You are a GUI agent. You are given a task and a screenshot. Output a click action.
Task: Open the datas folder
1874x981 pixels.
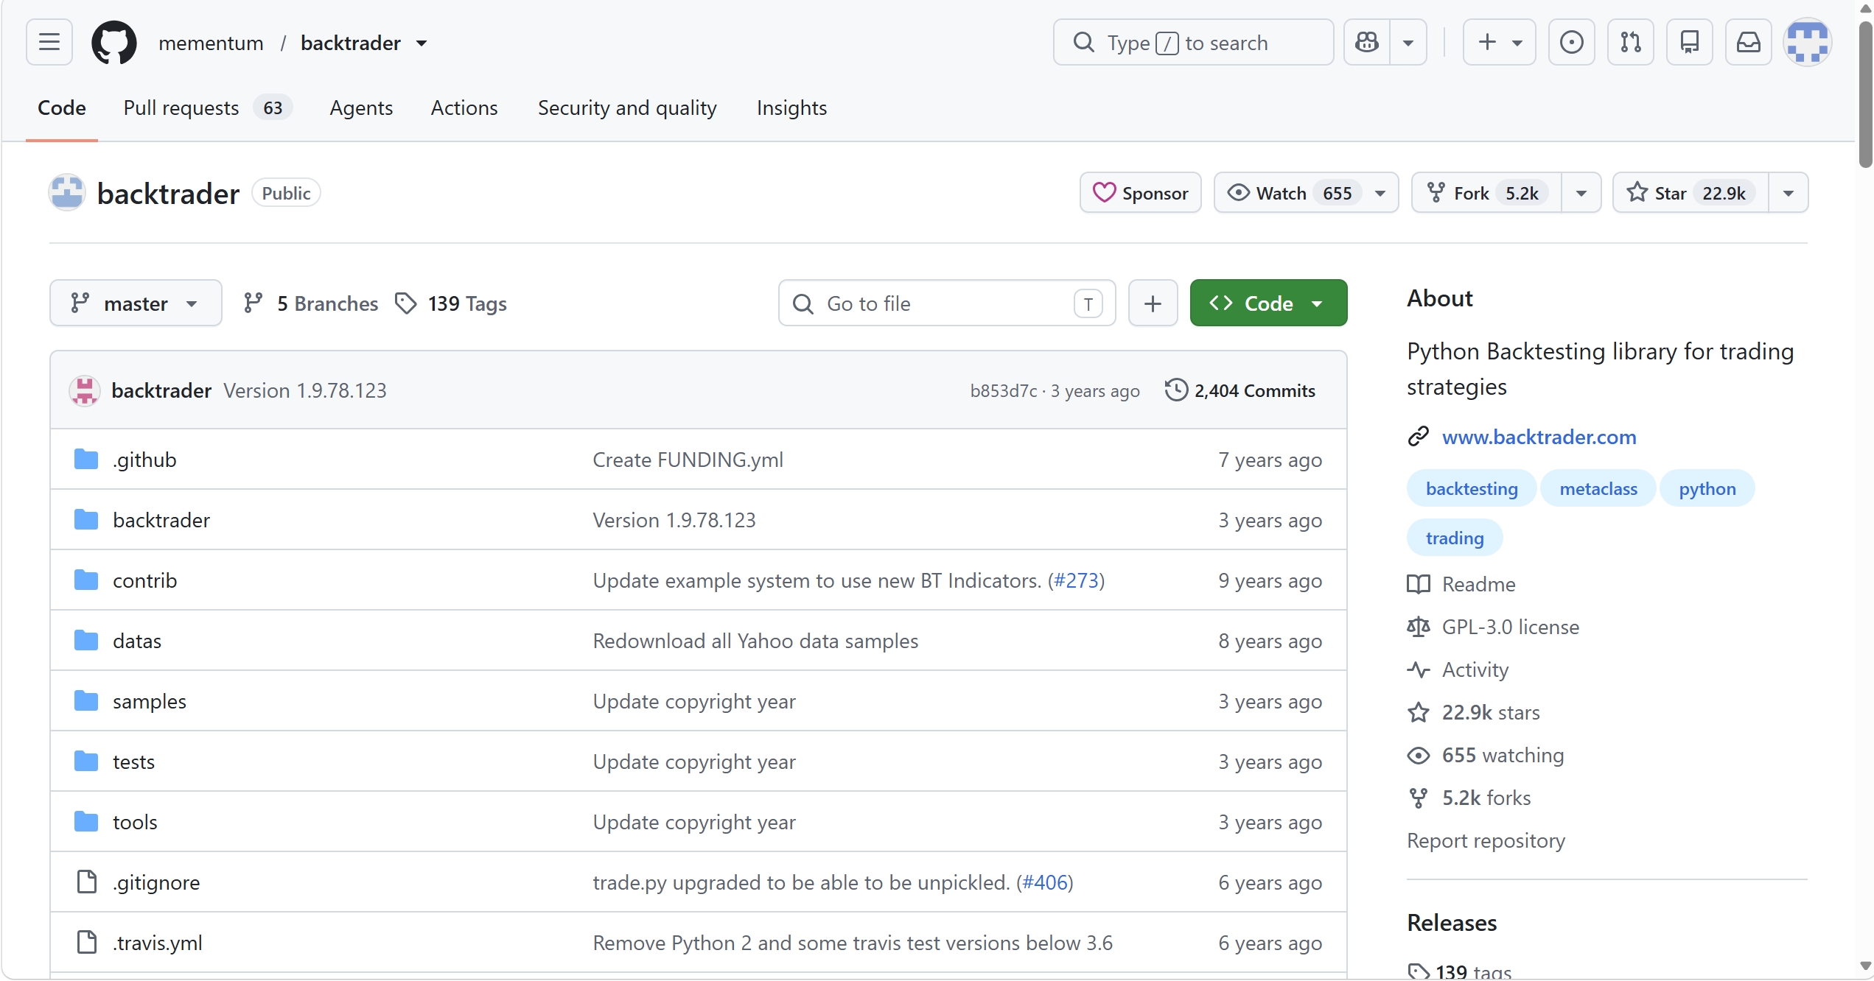137,641
